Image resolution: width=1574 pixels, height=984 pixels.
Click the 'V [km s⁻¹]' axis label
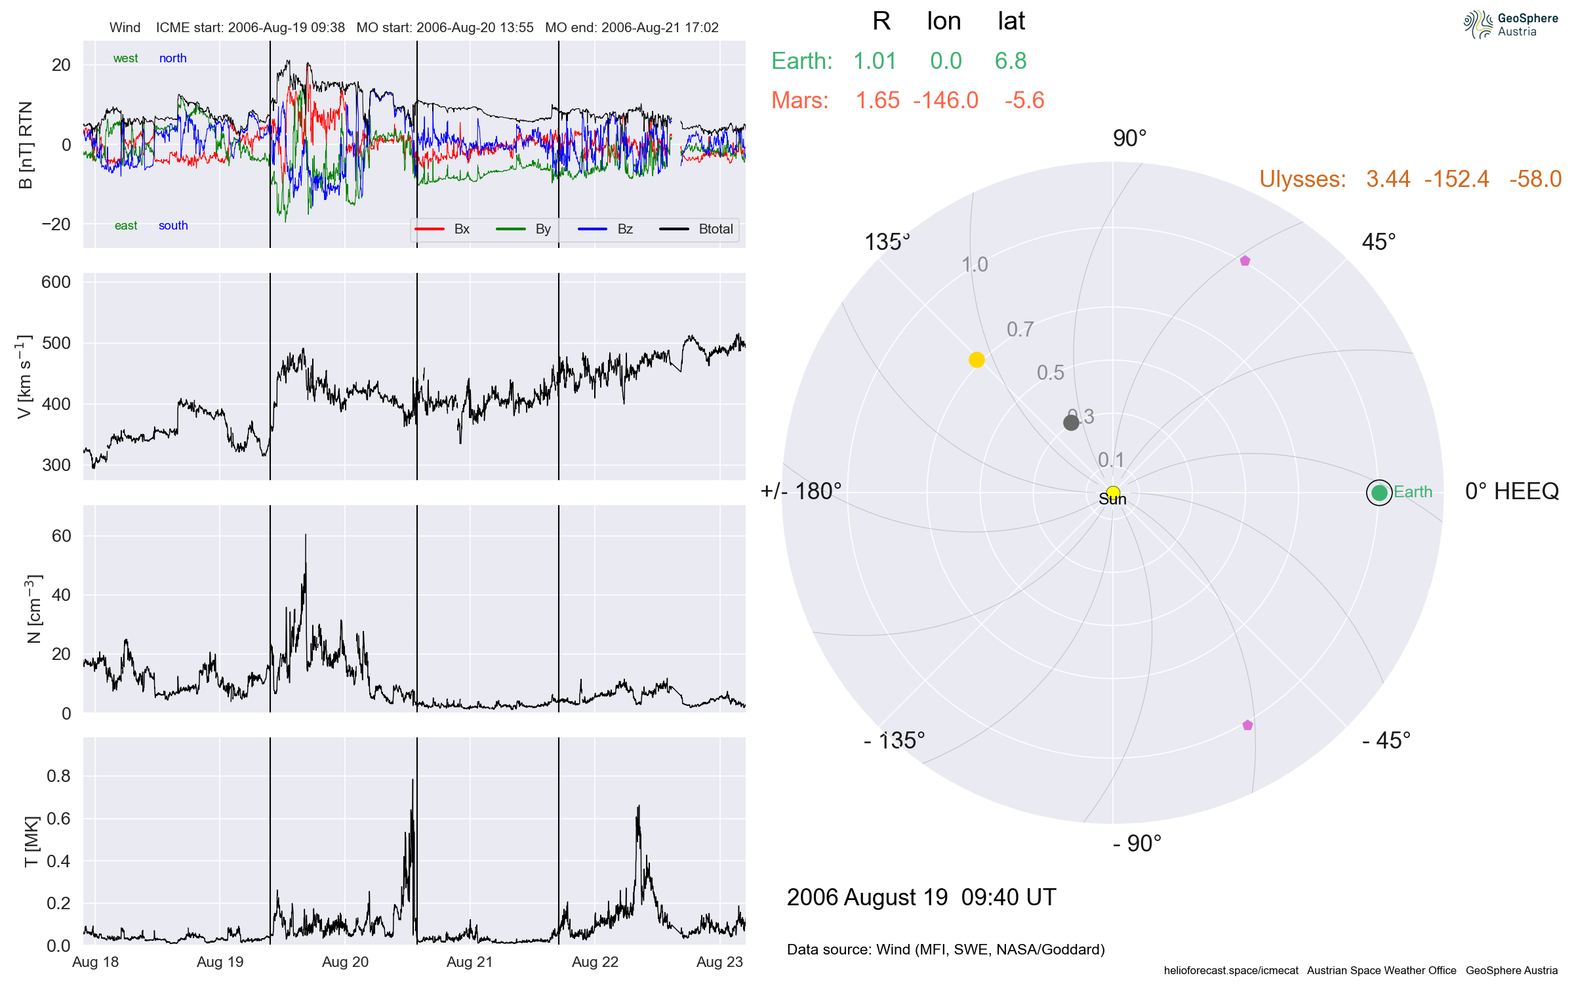(24, 377)
